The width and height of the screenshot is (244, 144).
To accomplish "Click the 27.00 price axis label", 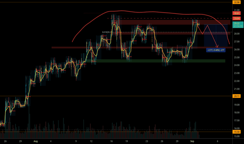I will 237,42.
